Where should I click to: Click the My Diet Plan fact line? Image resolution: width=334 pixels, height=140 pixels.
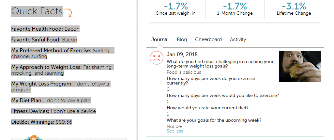coord(51,101)
